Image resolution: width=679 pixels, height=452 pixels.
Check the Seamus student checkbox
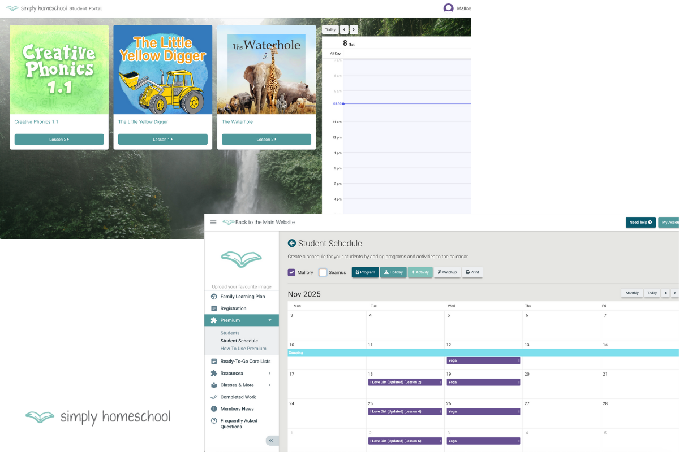(x=323, y=272)
